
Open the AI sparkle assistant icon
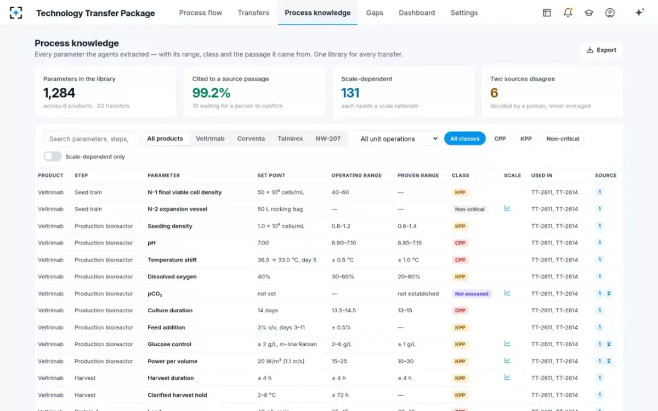(x=639, y=13)
